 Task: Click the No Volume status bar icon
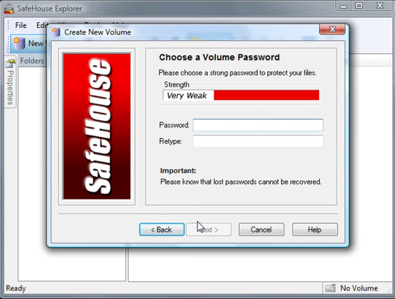[330, 288]
